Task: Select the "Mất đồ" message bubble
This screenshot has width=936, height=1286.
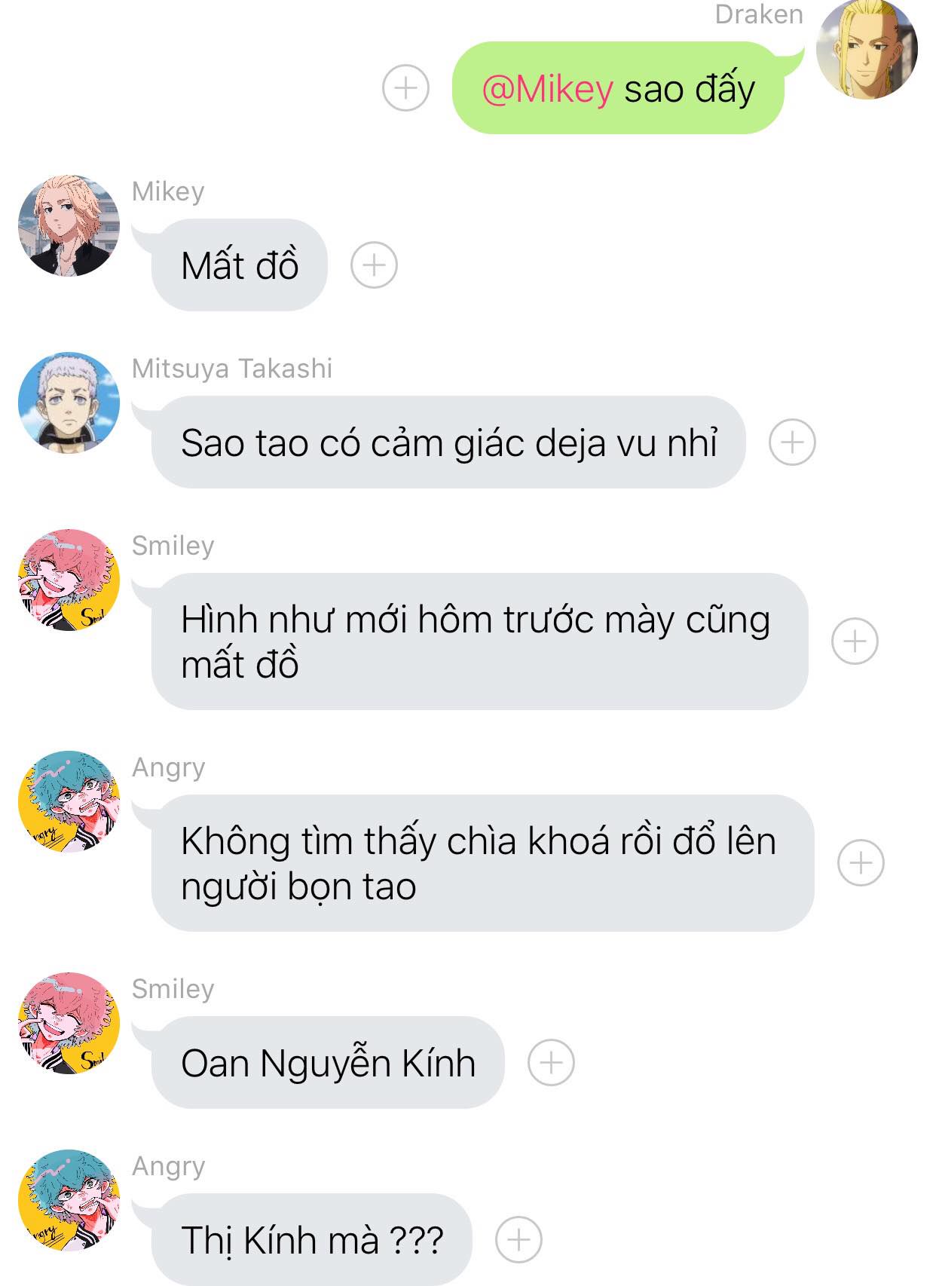Action: click(x=239, y=265)
